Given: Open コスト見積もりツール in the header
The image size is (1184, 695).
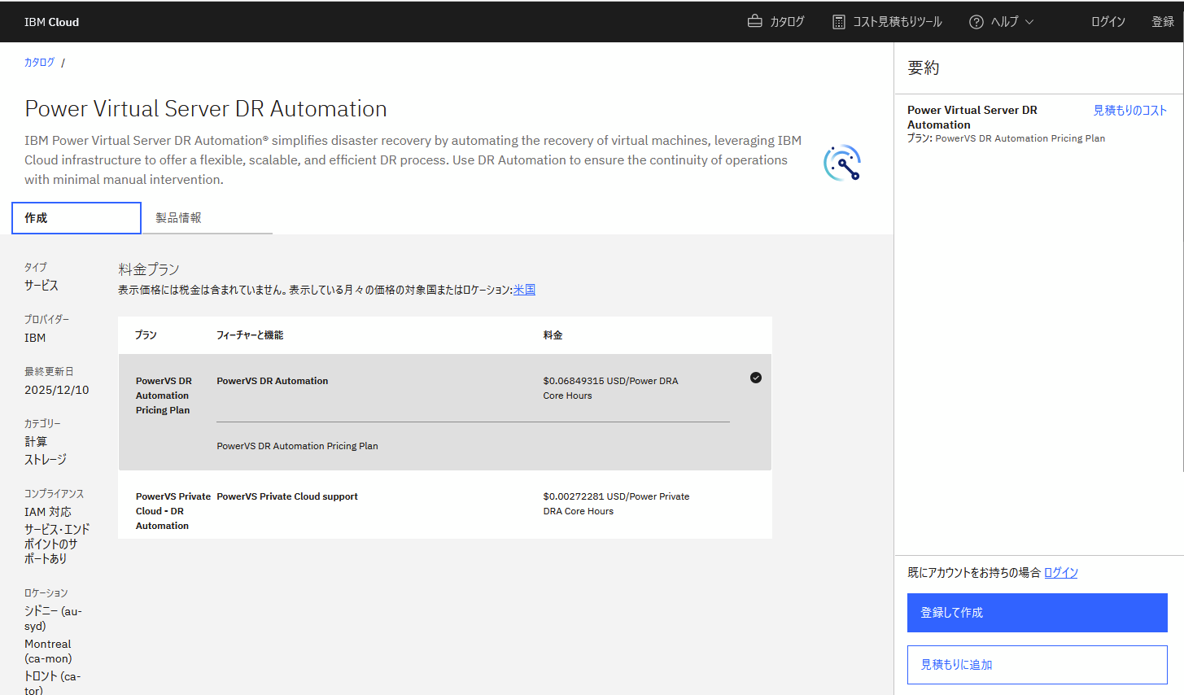Looking at the screenshot, I should (x=887, y=22).
